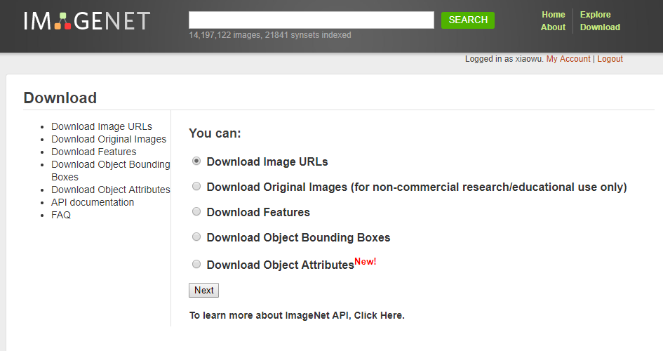Open the Home nav link

pos(553,14)
